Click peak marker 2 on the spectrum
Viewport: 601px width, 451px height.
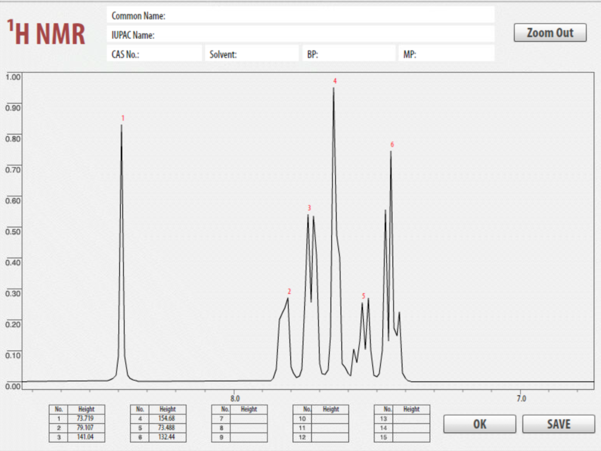[288, 290]
